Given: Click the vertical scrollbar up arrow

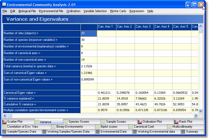Looking at the screenshot, I should coord(200,26).
